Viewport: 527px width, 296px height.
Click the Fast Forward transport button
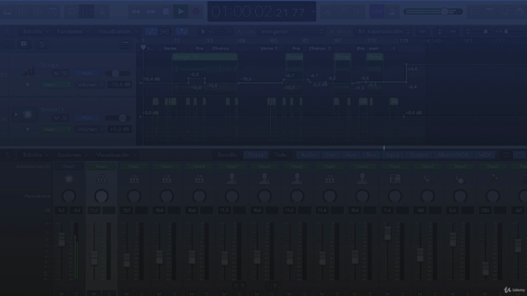coord(151,12)
